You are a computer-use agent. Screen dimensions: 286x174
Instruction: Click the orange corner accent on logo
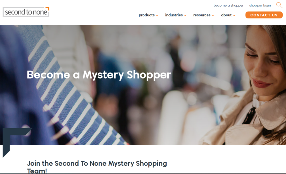47,9
